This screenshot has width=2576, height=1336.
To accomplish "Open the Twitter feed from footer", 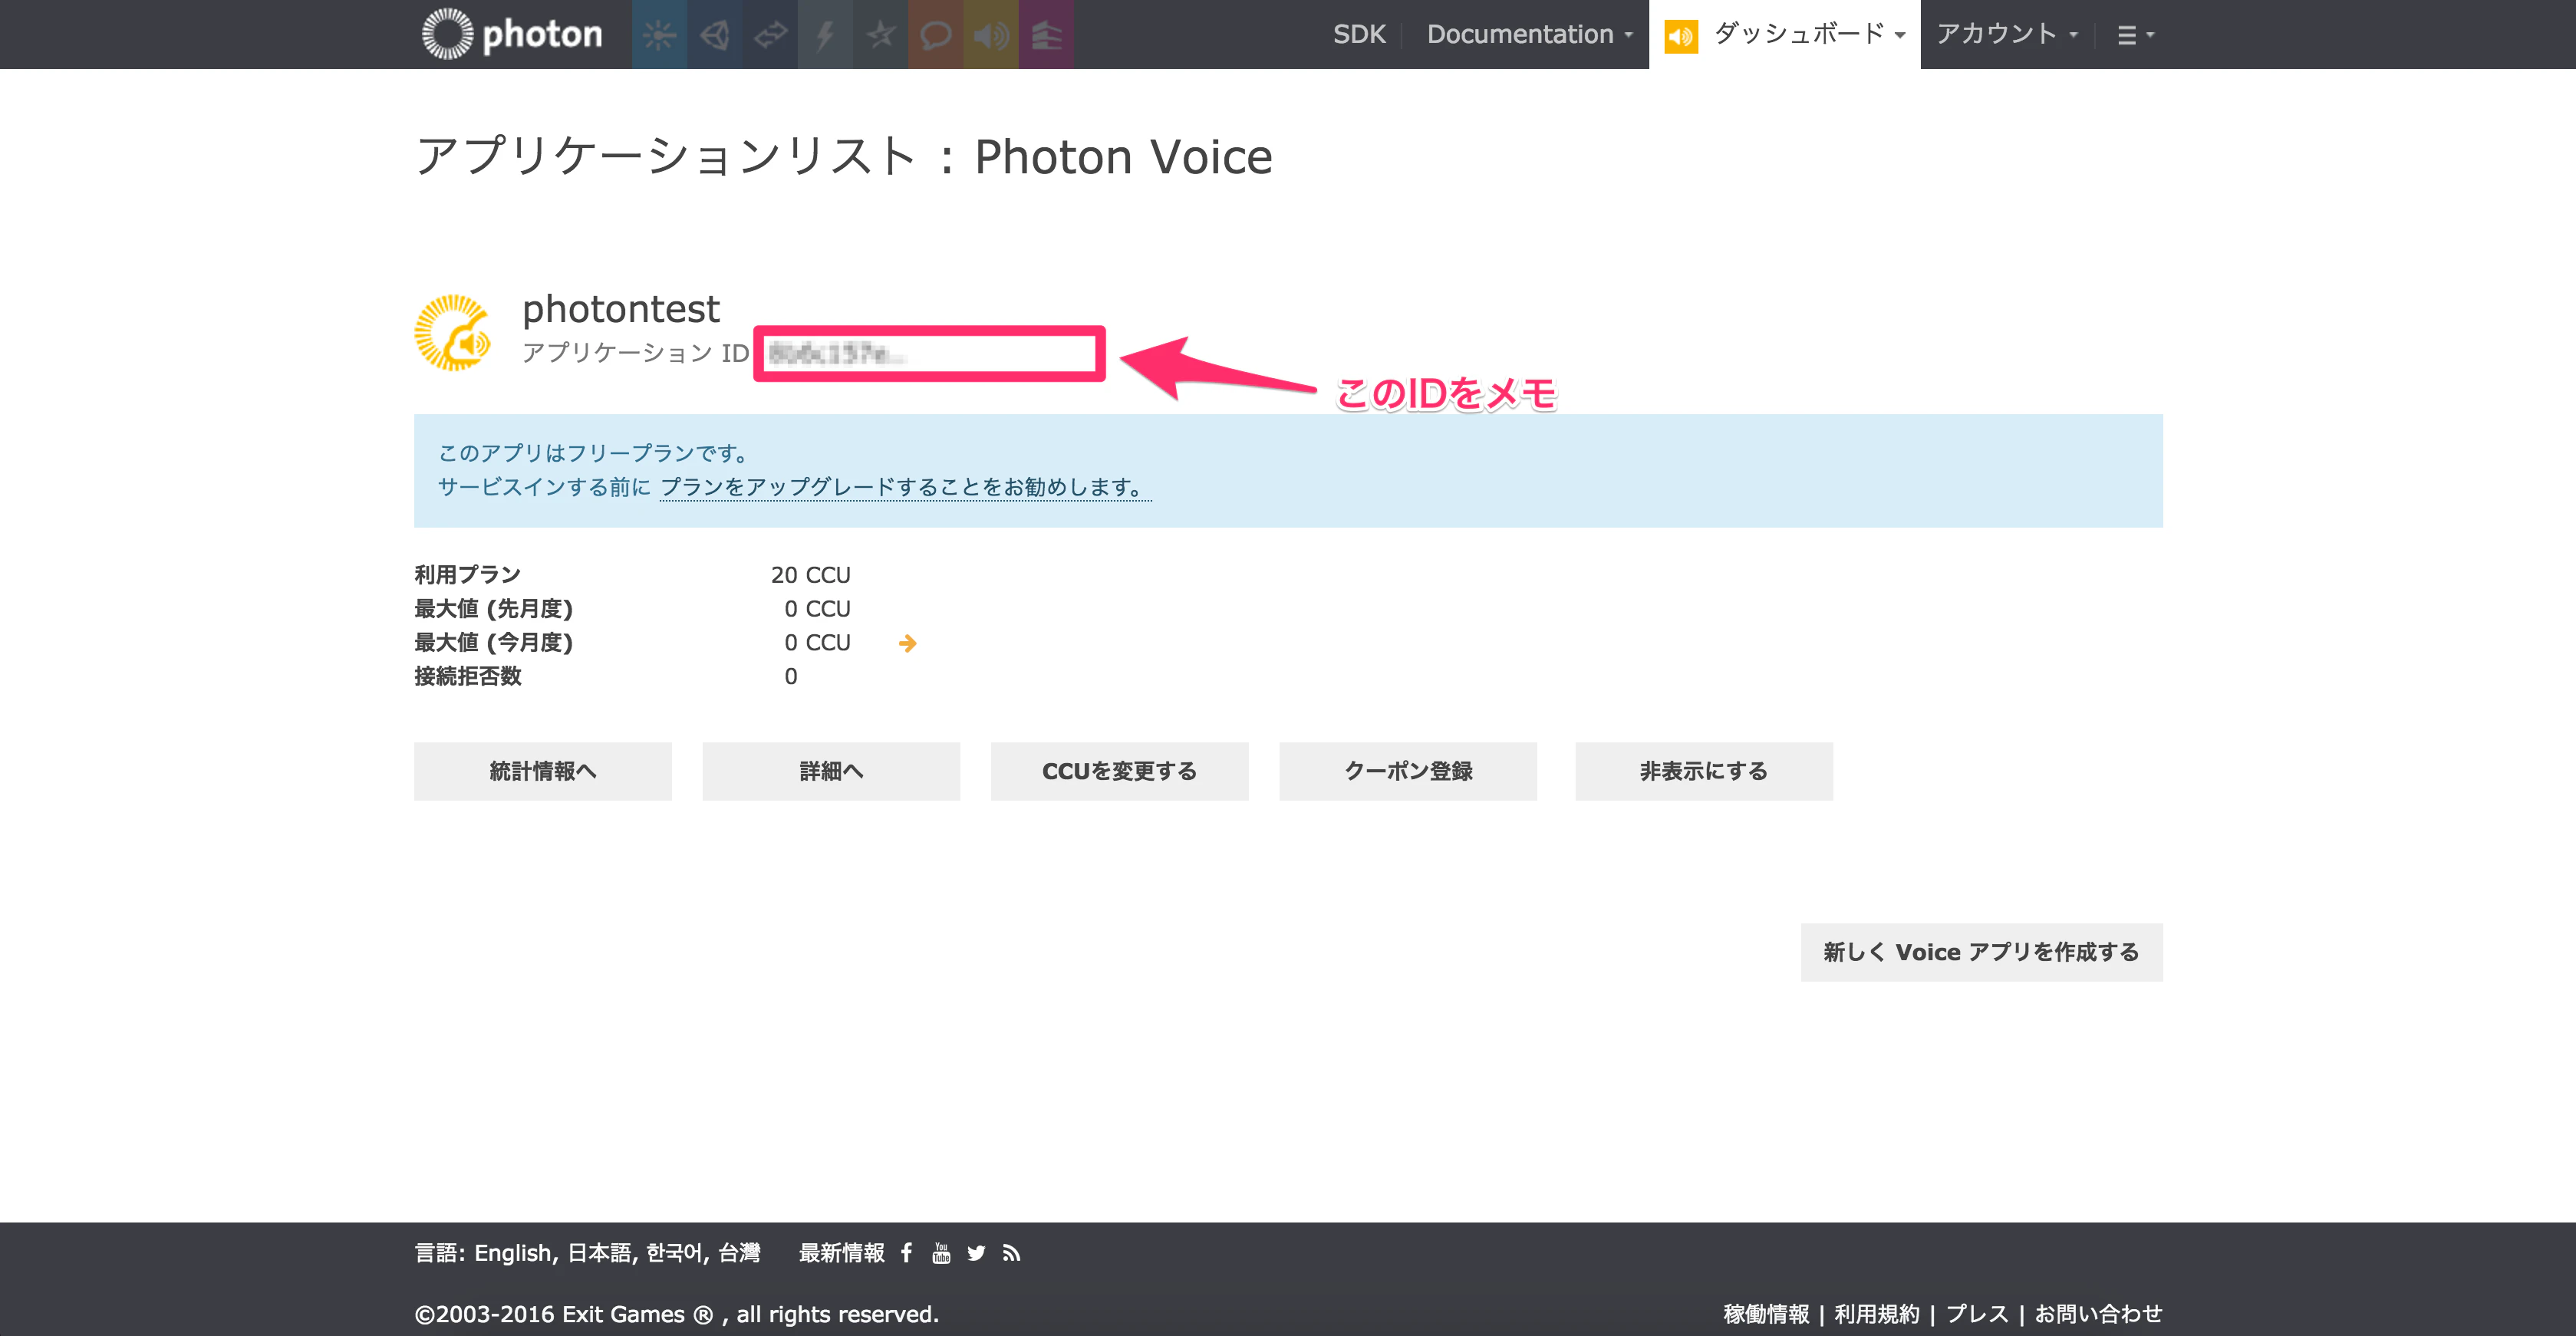I will (x=976, y=1253).
